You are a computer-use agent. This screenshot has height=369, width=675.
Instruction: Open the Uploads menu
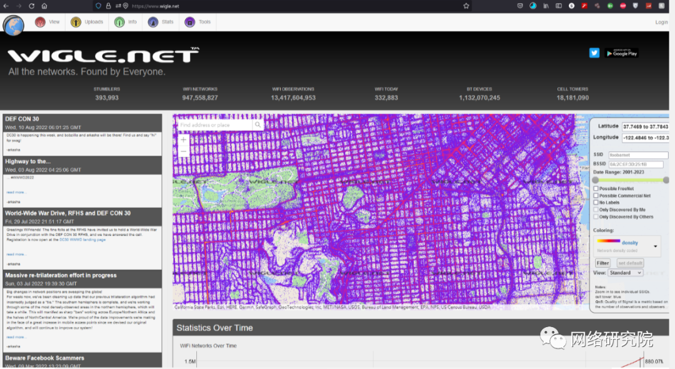87,22
